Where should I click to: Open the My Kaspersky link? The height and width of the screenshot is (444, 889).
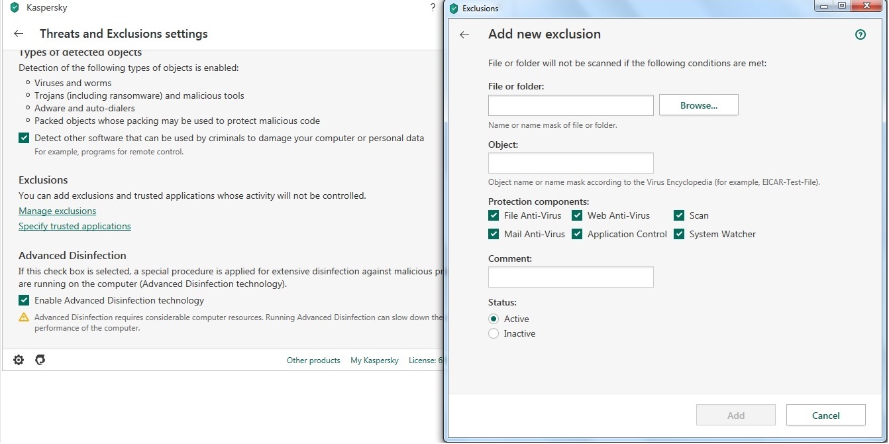point(374,361)
